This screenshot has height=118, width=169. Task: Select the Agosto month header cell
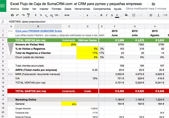[x=155, y=35]
